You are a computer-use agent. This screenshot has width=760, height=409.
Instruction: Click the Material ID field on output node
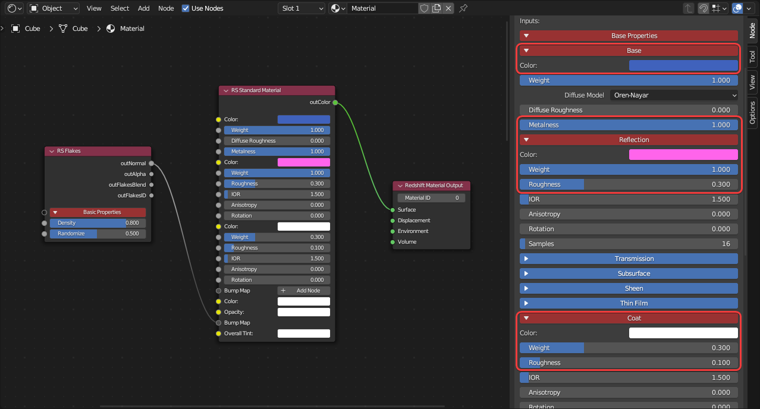[432, 198]
